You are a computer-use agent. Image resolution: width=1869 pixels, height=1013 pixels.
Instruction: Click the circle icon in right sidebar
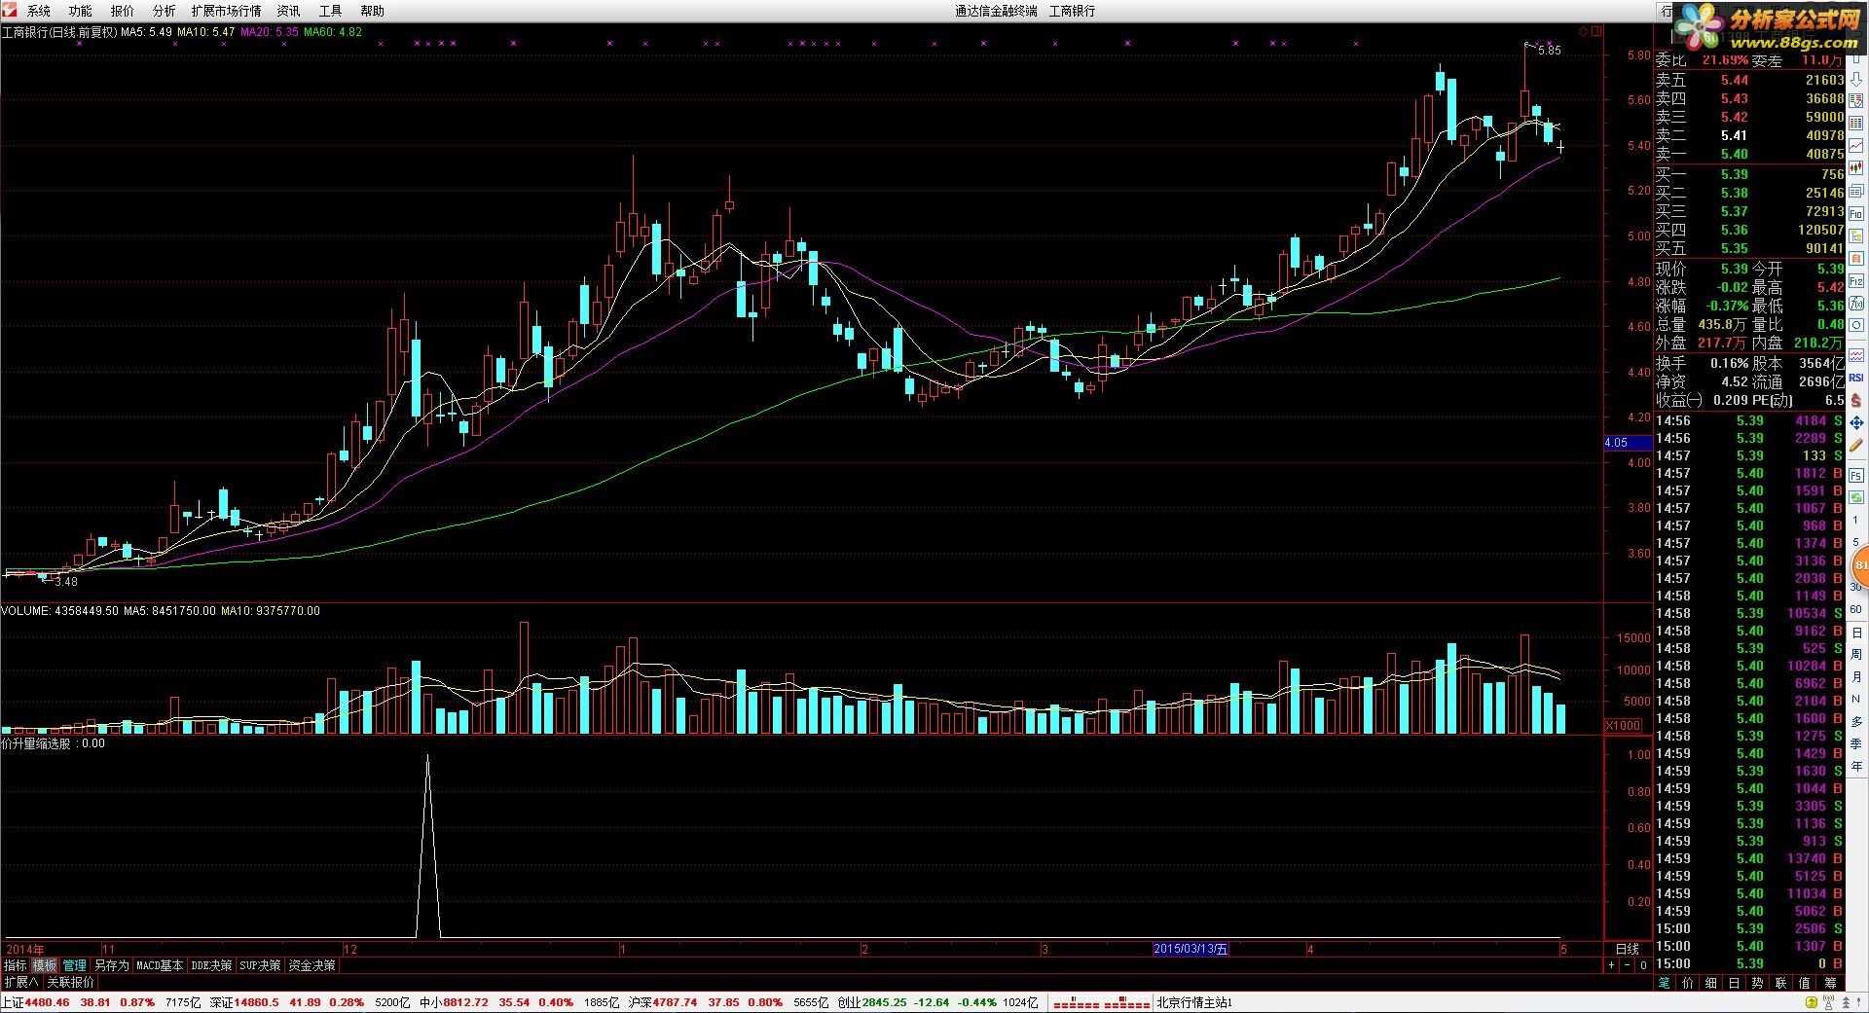[x=1856, y=324]
